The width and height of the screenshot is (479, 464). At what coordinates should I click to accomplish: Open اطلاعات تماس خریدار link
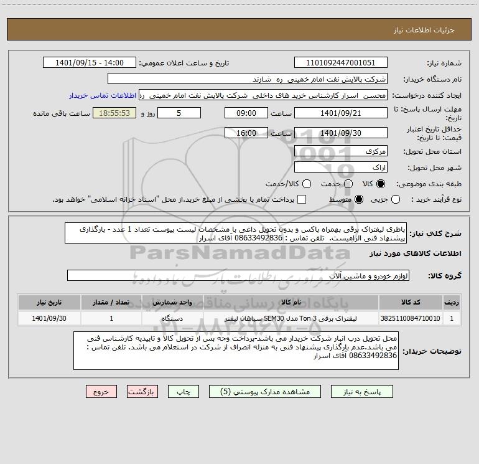(x=103, y=95)
